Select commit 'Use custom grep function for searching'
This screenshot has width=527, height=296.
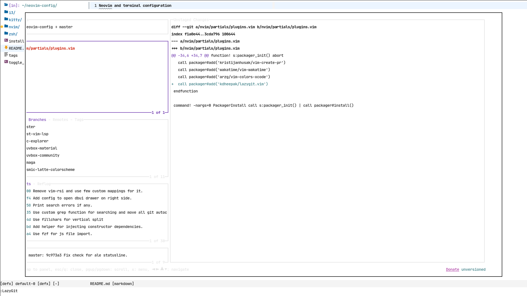click(97, 212)
